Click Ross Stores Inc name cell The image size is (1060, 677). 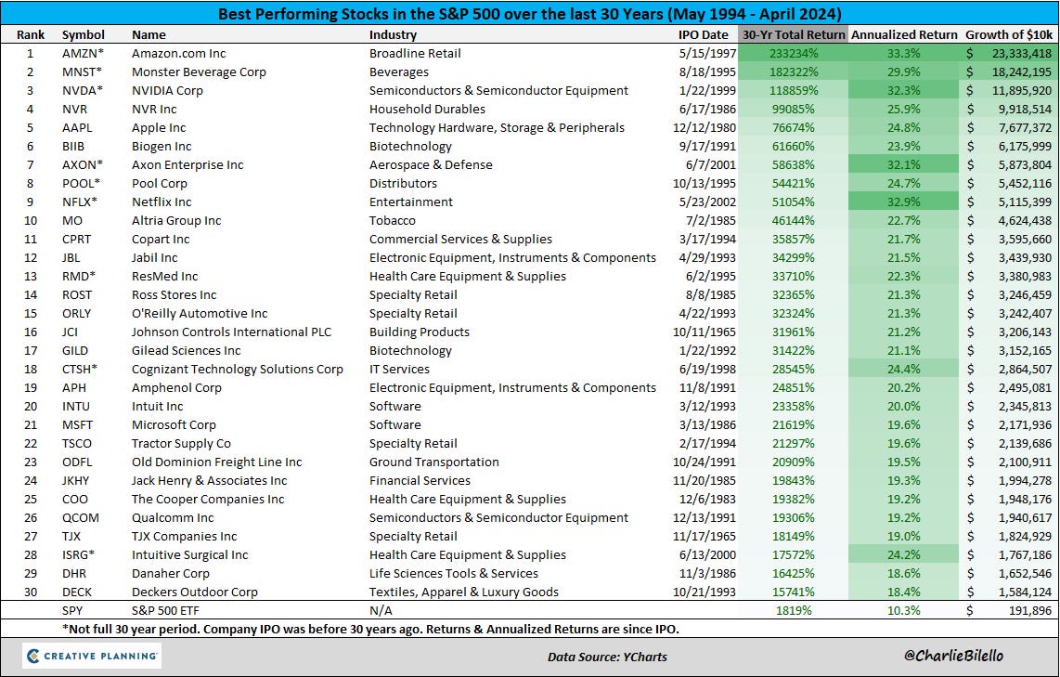click(175, 295)
